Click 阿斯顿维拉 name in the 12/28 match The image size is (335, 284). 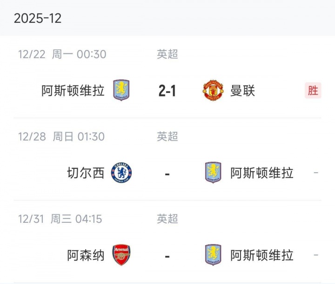pos(262,173)
